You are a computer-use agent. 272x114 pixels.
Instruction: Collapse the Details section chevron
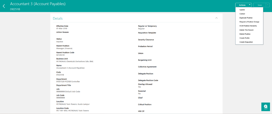click(216, 18)
